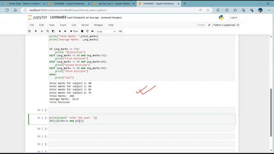
Task: Move selected cell up arrow
Action: click(60, 31)
